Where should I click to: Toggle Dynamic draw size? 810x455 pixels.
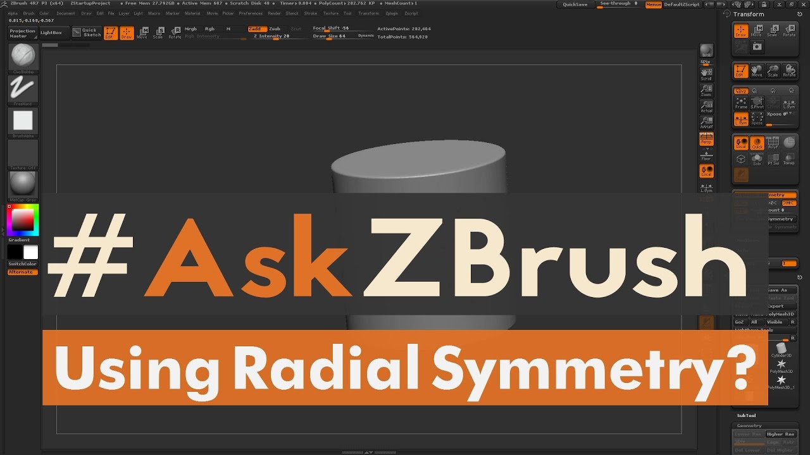point(366,35)
